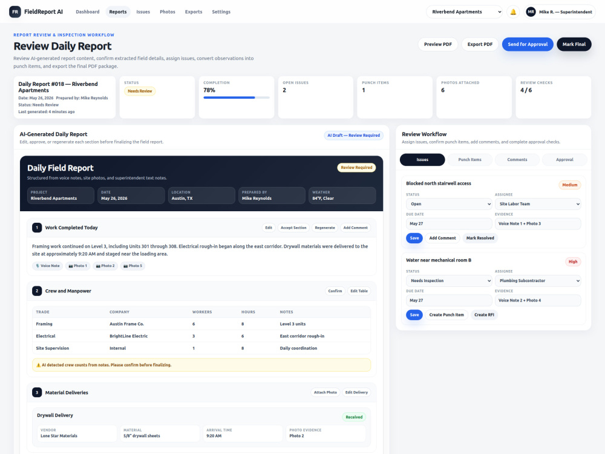Confirm the Crew and Manpower section

click(x=335, y=291)
